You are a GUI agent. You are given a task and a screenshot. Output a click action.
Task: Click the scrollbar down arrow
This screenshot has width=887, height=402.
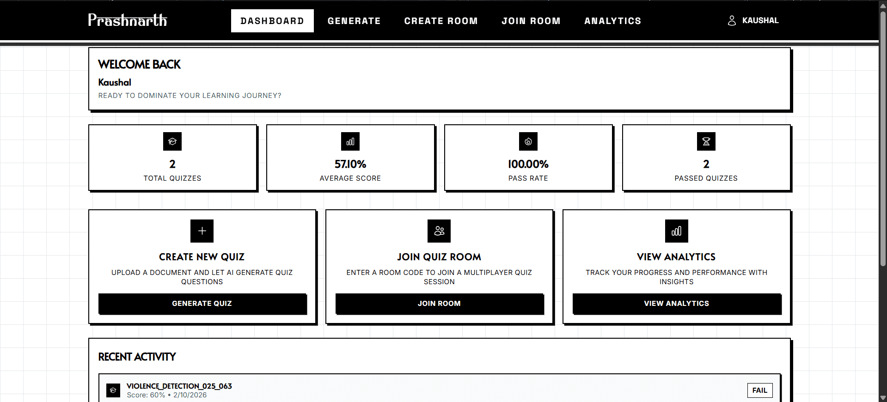[883, 398]
